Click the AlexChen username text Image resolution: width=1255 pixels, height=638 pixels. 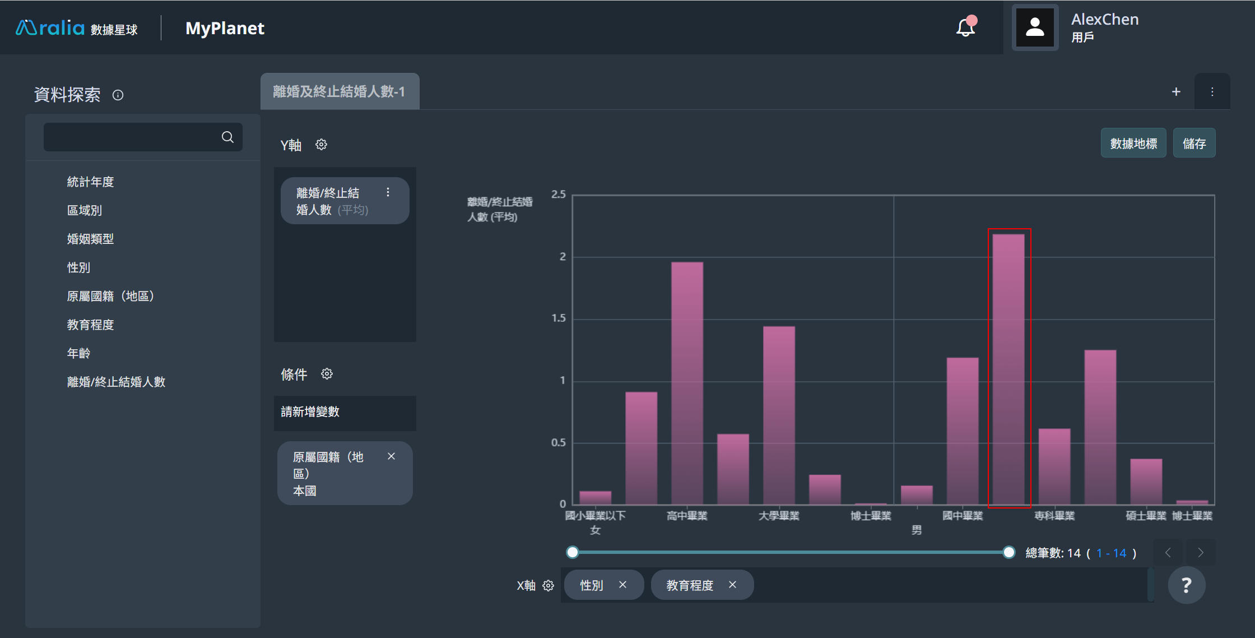coord(1105,19)
